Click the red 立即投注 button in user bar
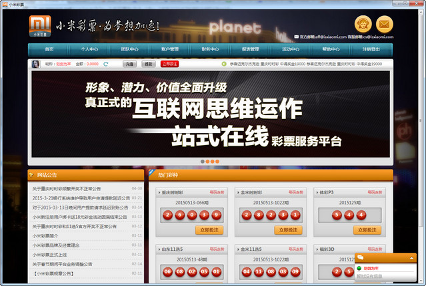 tap(169, 64)
